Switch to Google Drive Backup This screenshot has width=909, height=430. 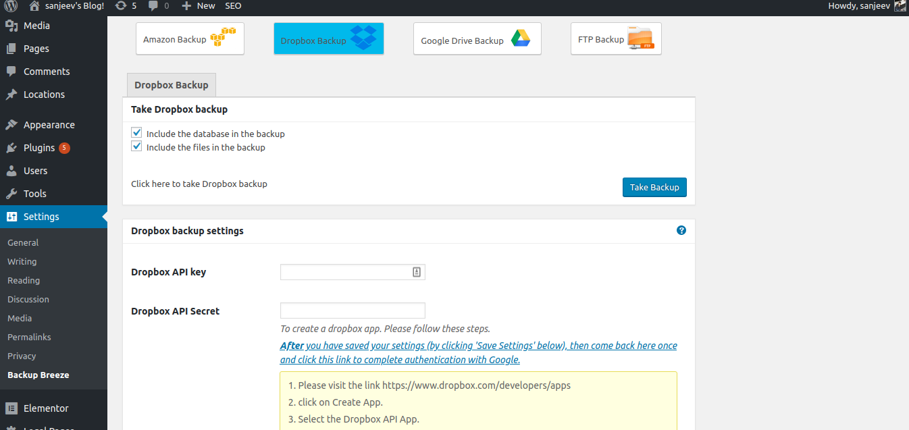pos(477,38)
